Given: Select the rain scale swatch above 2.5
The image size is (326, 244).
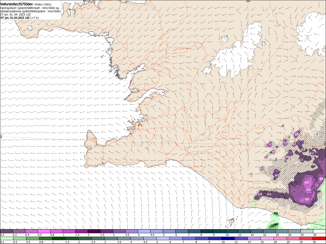Looking at the screenshot, I should (x=98, y=238).
